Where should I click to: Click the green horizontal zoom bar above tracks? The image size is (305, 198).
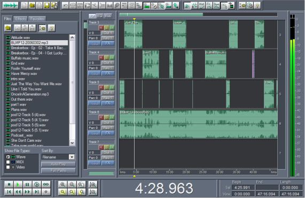[x=161, y=14]
